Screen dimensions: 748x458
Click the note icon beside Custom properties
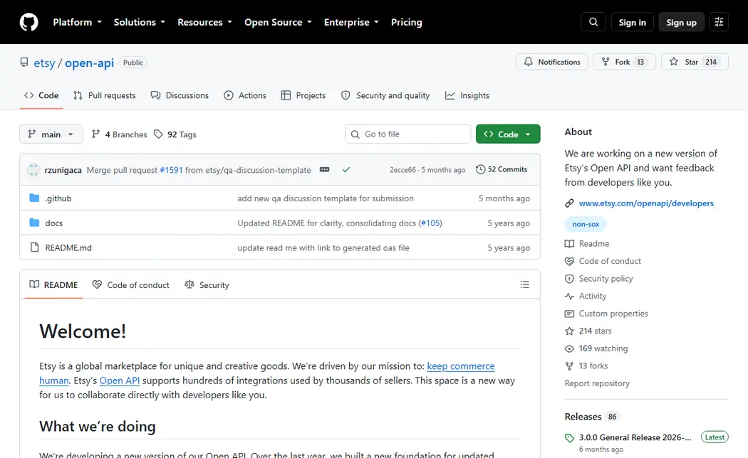(x=569, y=314)
